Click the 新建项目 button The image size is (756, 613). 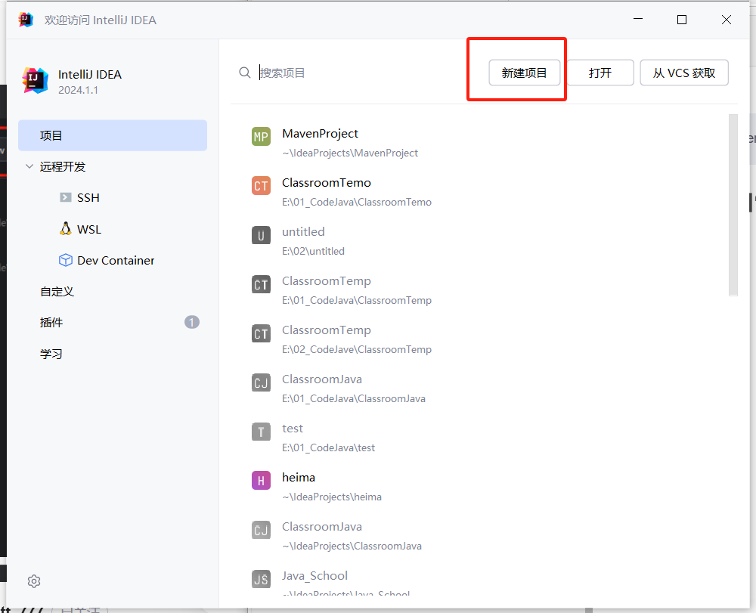pyautogui.click(x=525, y=73)
